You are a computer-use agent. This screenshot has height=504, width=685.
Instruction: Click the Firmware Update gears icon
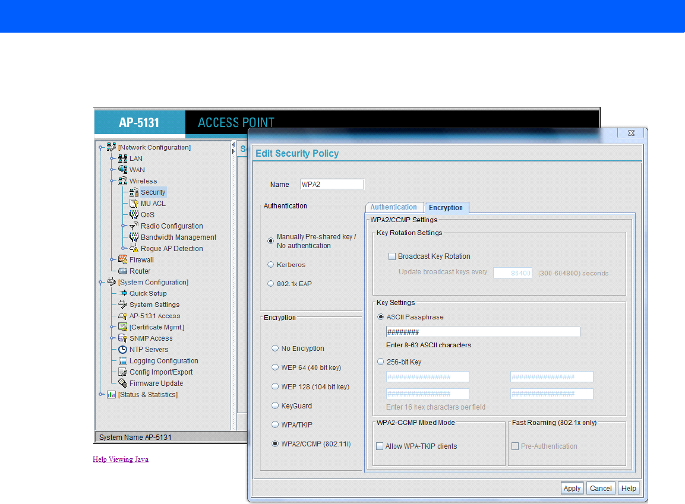[123, 383]
